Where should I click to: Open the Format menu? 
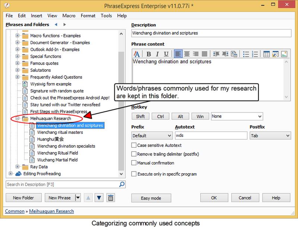(88, 16)
